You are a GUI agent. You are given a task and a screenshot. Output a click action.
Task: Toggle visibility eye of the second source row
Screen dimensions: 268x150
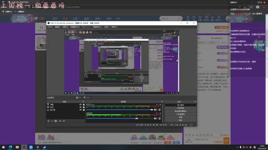80,107
